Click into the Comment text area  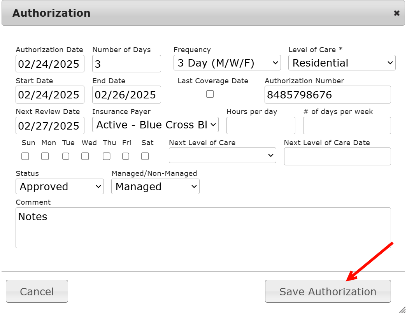tap(203, 228)
